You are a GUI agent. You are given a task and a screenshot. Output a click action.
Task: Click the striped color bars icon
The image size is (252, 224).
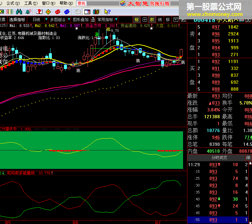point(10,11)
